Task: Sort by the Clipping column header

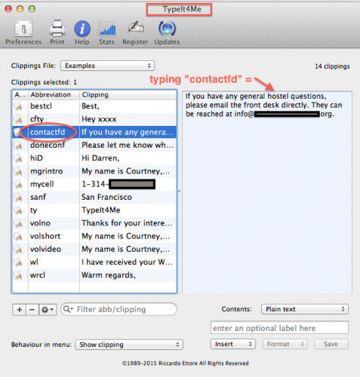Action: point(128,95)
